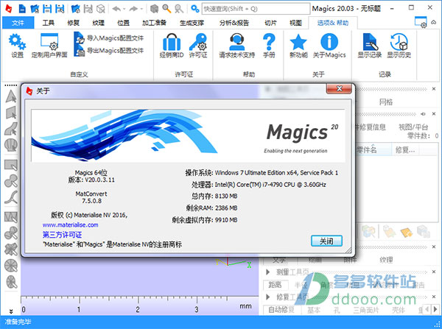Select the arrow selection tool in left toolbar

click(x=11, y=96)
